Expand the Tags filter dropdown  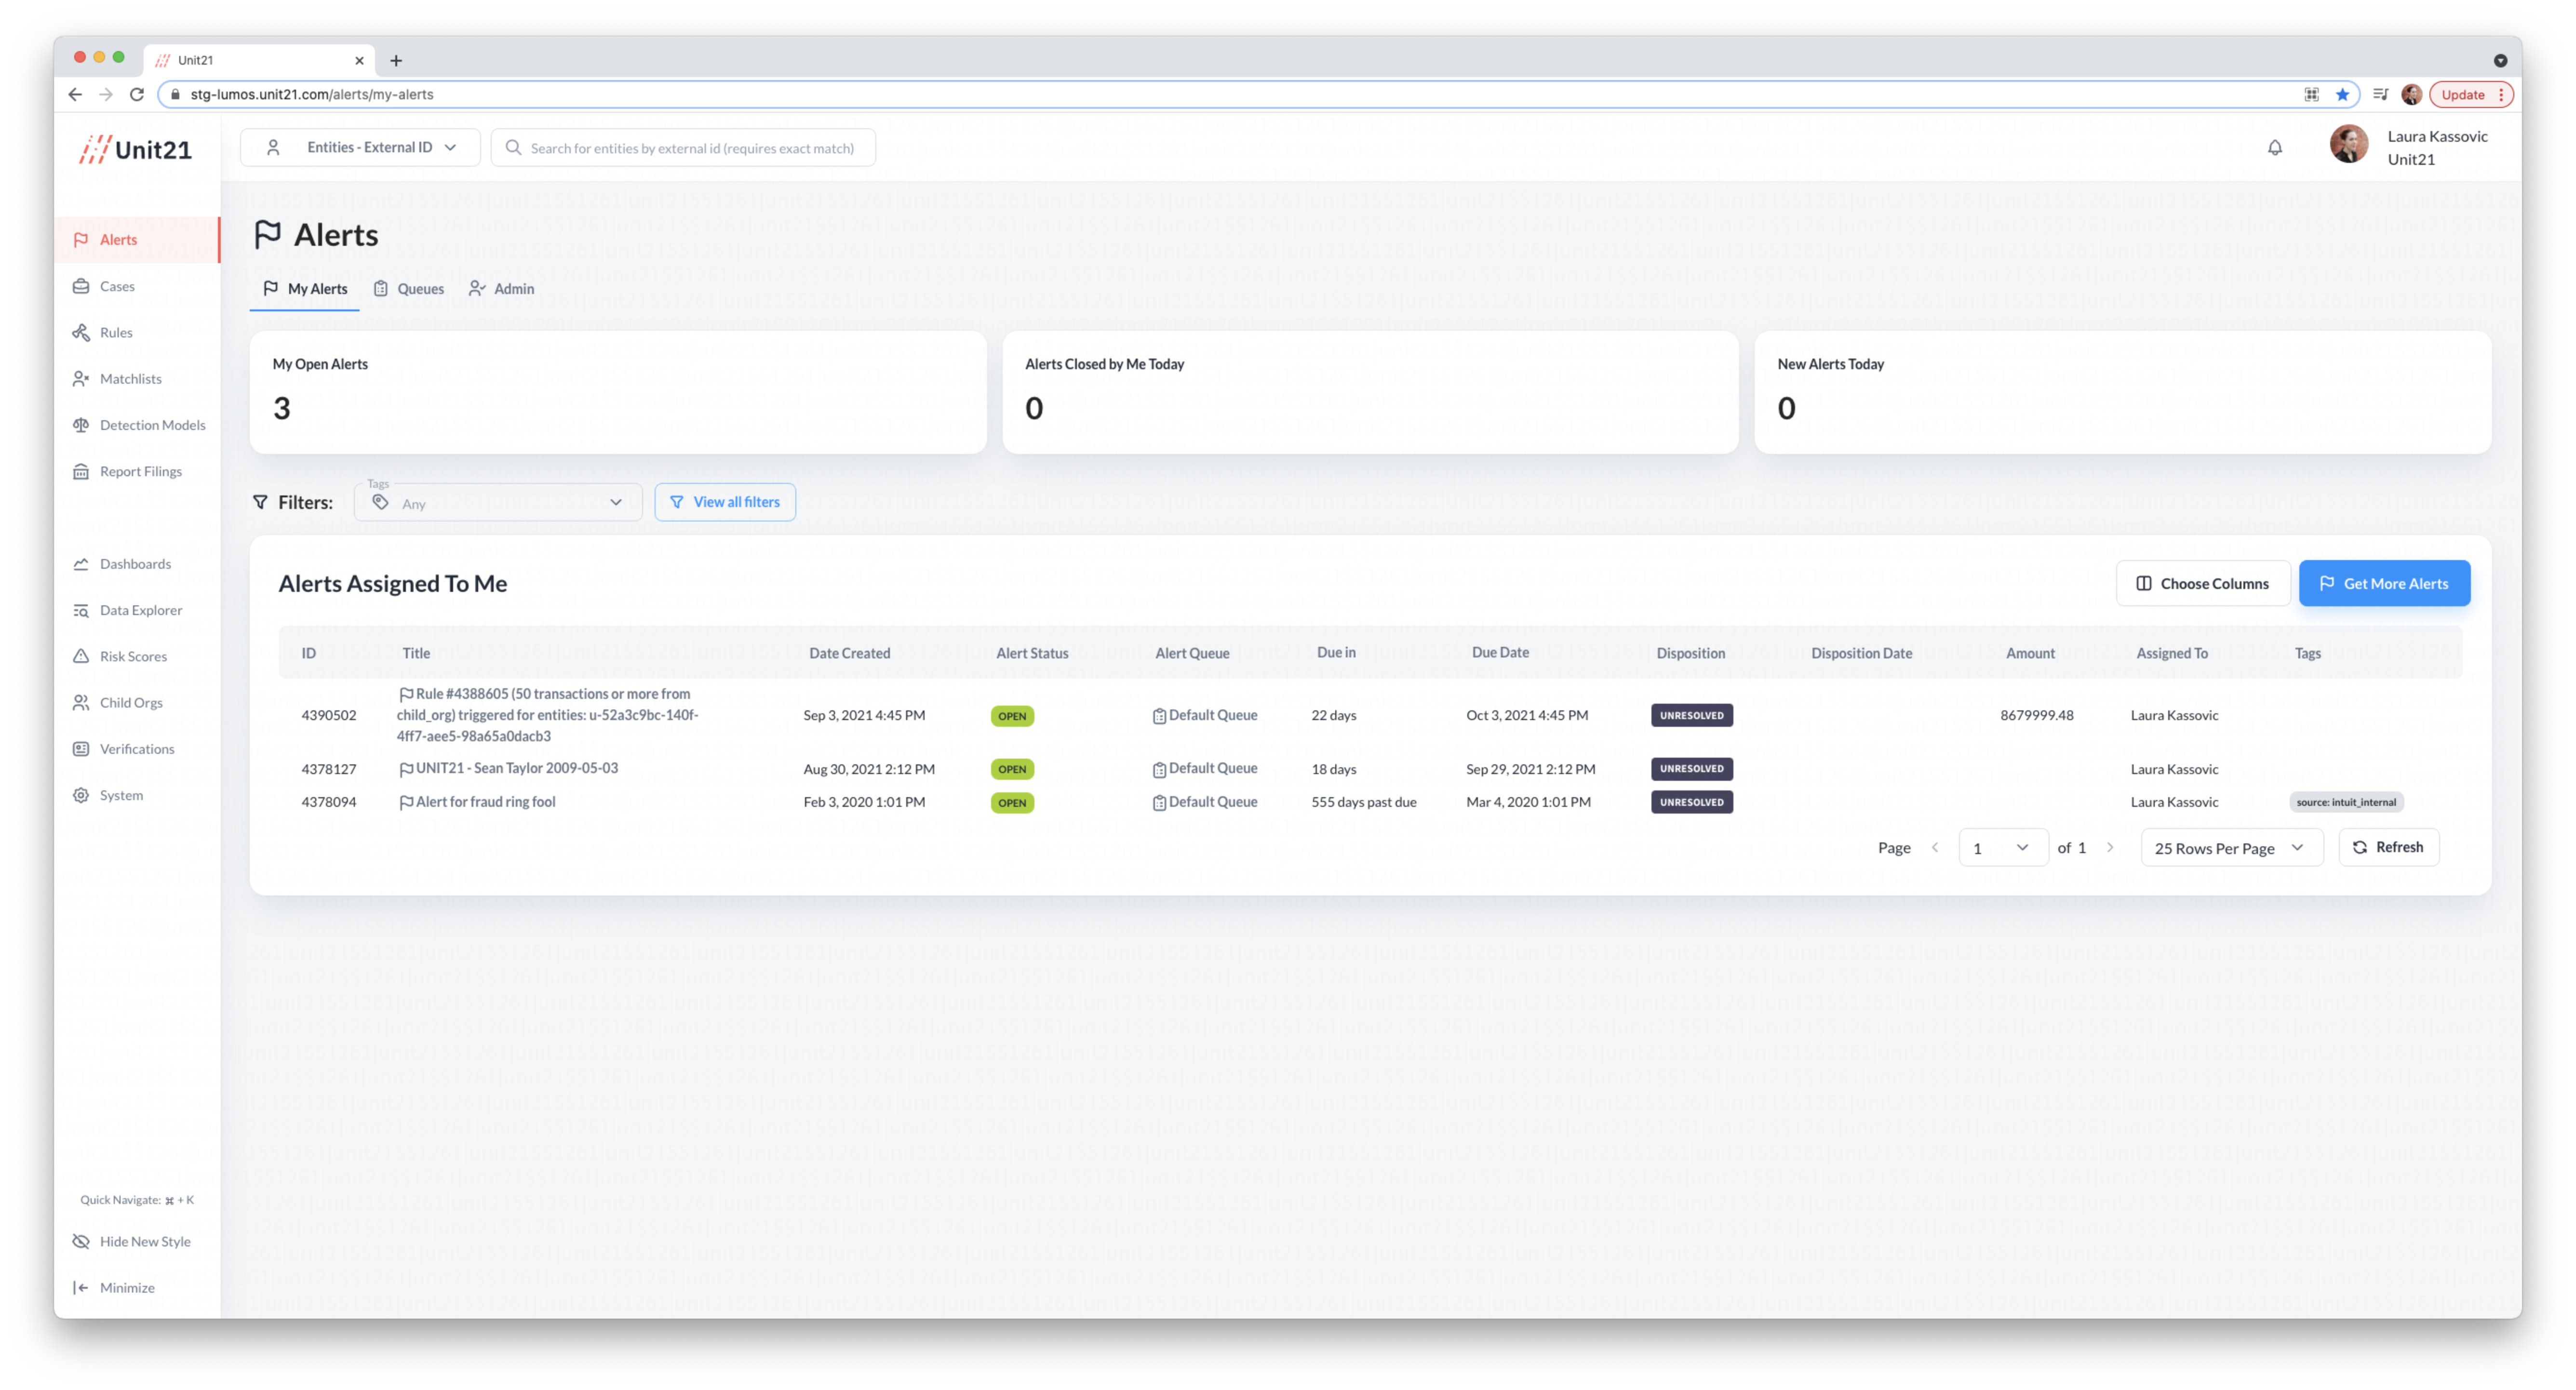tap(498, 502)
